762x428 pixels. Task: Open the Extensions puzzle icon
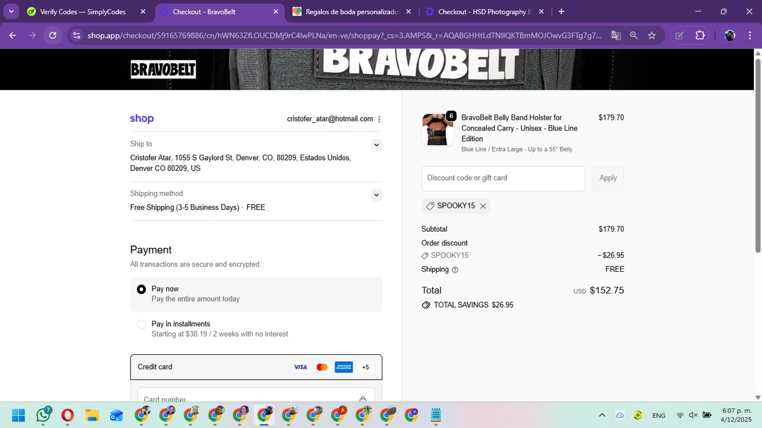coord(700,36)
